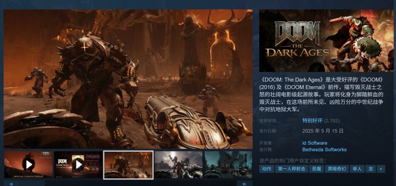Select the 单人 tag
The width and height of the screenshot is (396, 186).
[357, 169]
